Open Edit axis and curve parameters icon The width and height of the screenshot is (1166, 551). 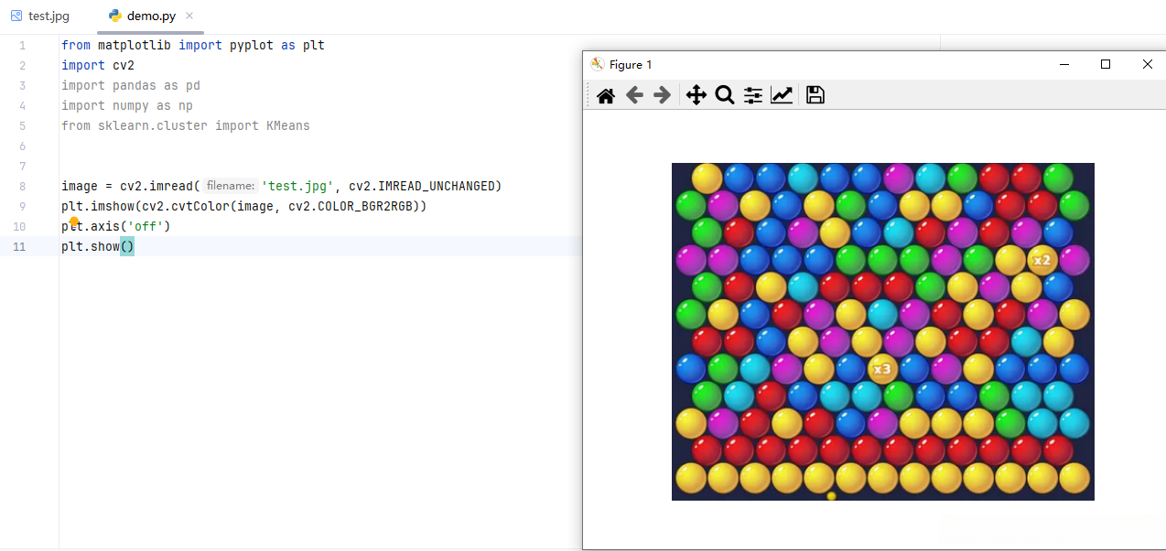pyautogui.click(x=782, y=95)
